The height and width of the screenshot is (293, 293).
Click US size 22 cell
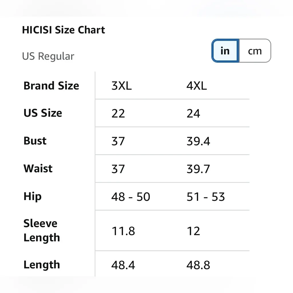pos(118,113)
